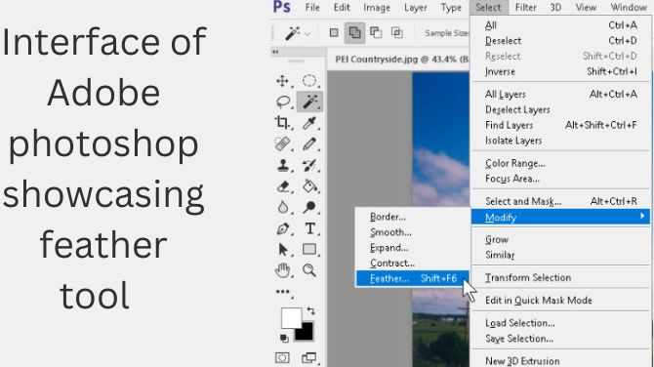This screenshot has height=367, width=654.
Task: Select the Path Selection tool
Action: [x=283, y=250]
